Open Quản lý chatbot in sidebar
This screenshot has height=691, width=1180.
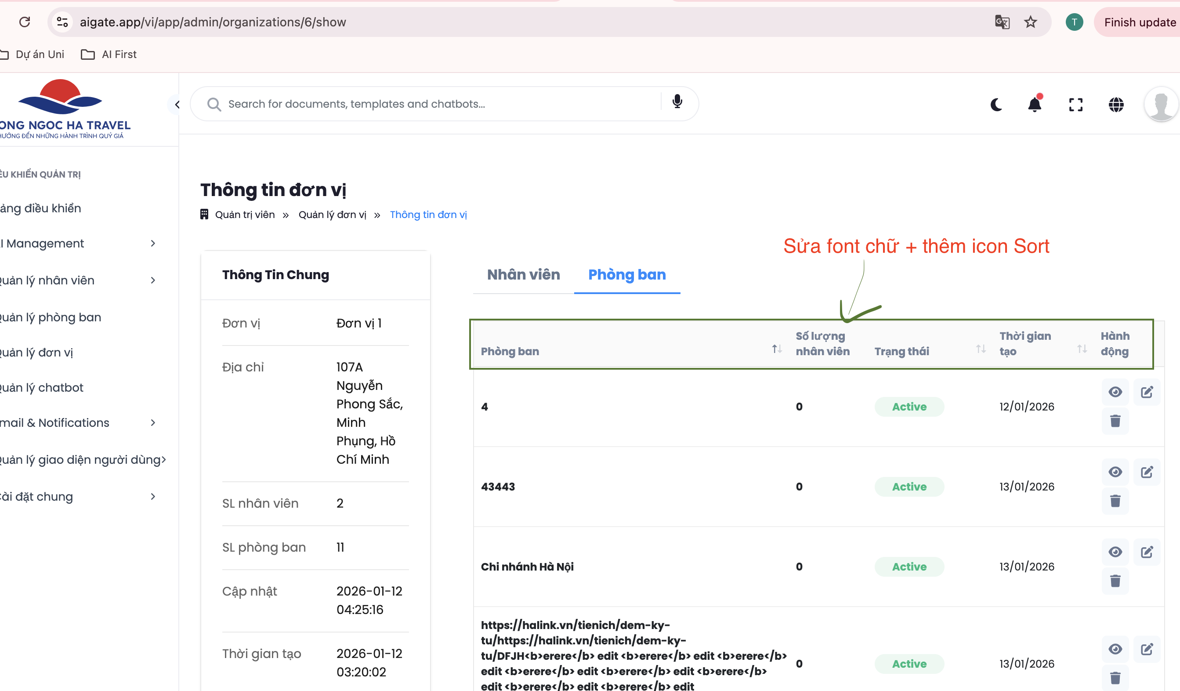tap(42, 387)
